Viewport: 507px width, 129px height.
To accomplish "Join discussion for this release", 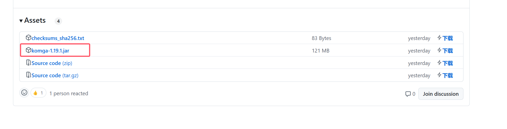I will (x=441, y=94).
